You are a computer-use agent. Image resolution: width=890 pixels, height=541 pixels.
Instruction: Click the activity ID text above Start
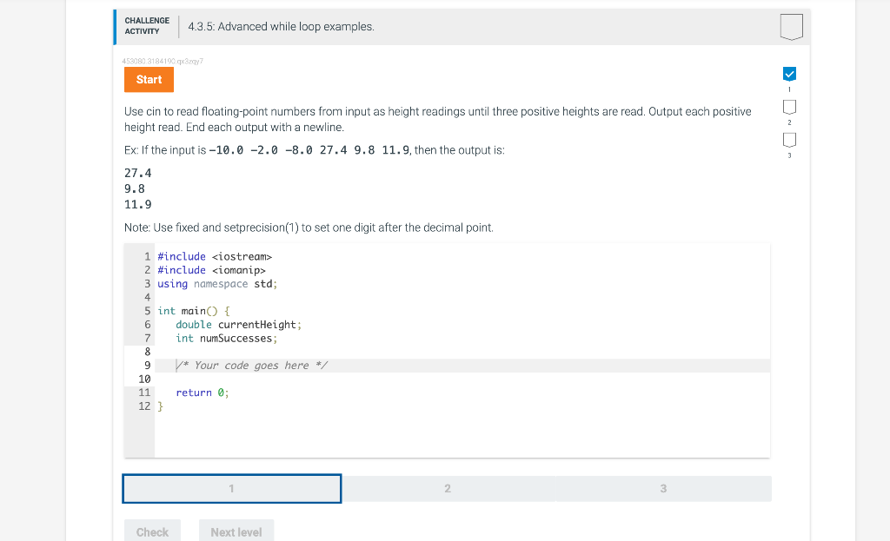point(162,61)
